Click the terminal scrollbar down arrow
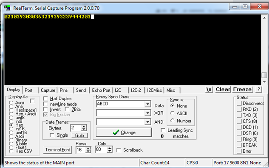269x168 pixels. coord(264,82)
